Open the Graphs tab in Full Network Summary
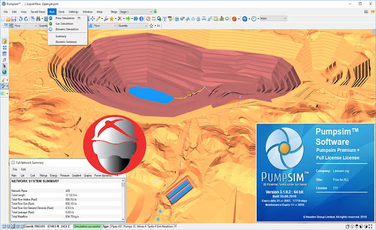This screenshot has height=230, width=376. pos(88,175)
